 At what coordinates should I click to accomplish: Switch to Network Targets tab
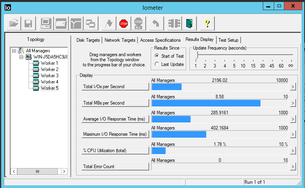[120, 40]
